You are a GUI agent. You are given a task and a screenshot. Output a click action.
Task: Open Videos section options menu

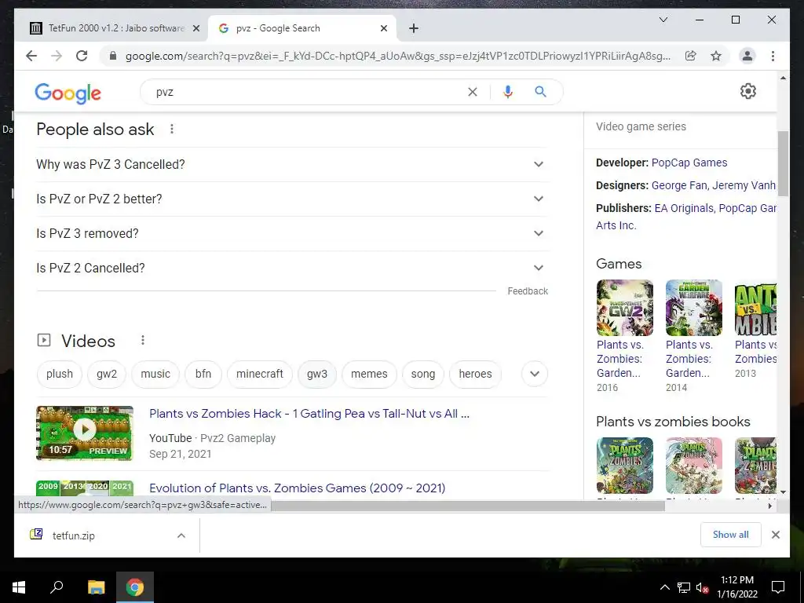[x=143, y=340]
